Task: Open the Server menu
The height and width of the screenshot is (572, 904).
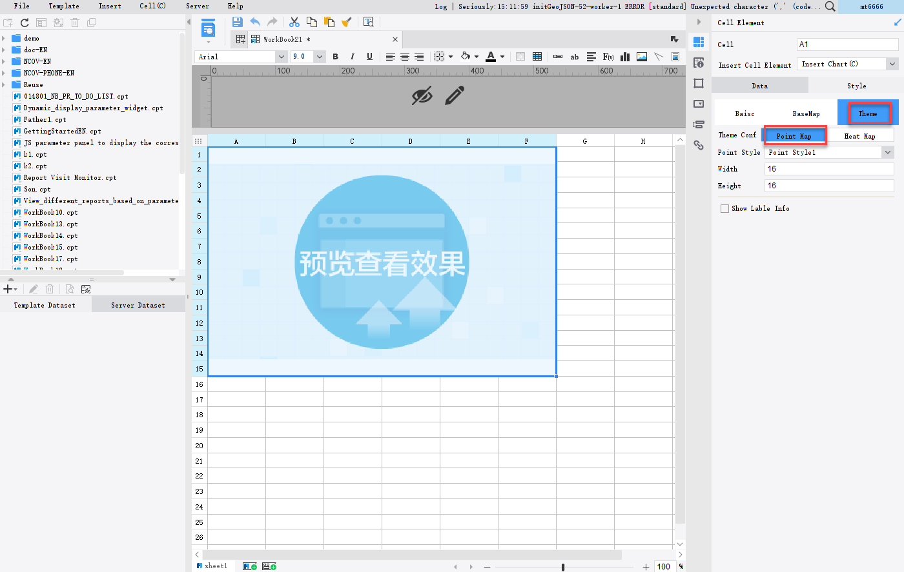Action: (197, 6)
